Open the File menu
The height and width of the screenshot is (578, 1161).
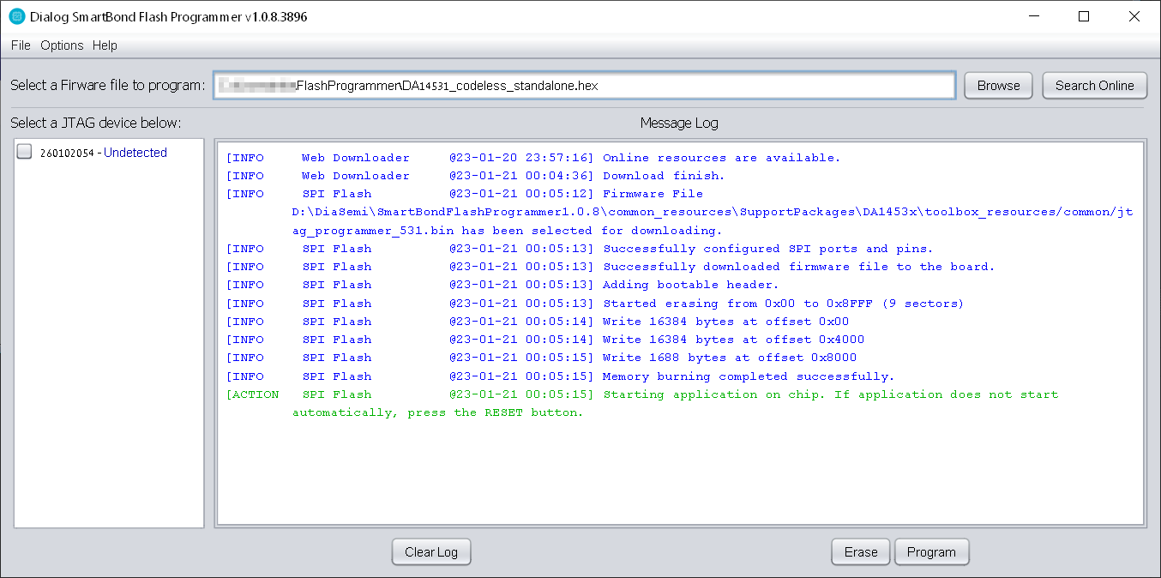(x=21, y=45)
